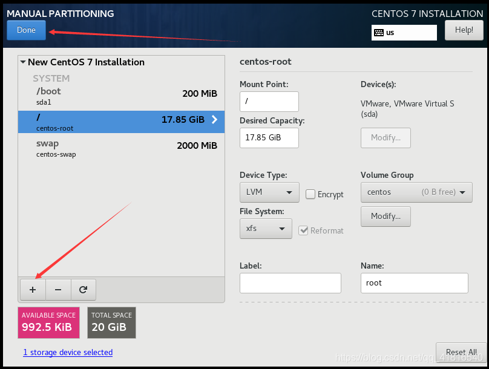
Task: Click the TOTAL SPACE 20 GiB box
Action: [111, 322]
